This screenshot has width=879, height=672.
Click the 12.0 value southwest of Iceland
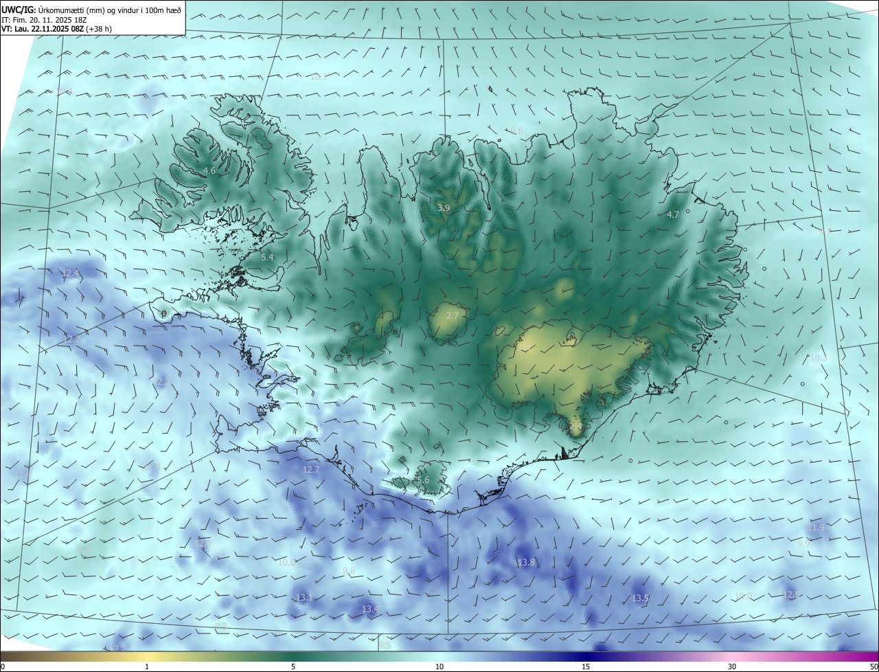point(203,543)
